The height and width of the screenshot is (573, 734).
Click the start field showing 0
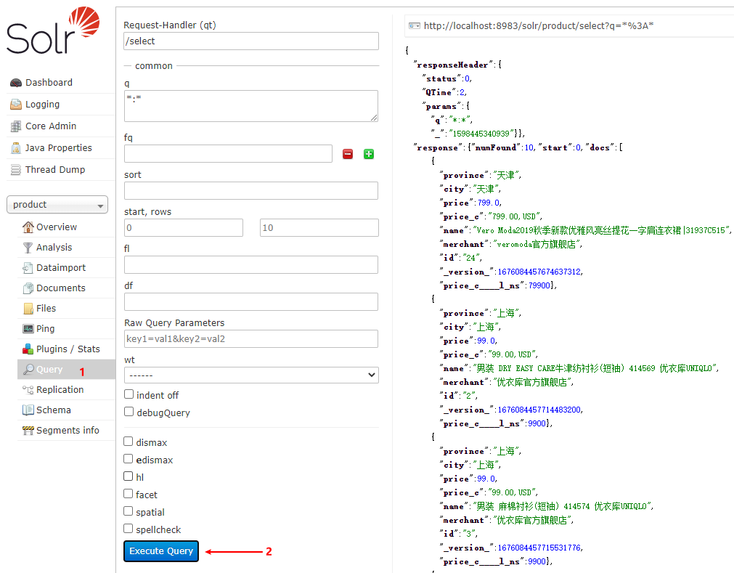pos(184,227)
